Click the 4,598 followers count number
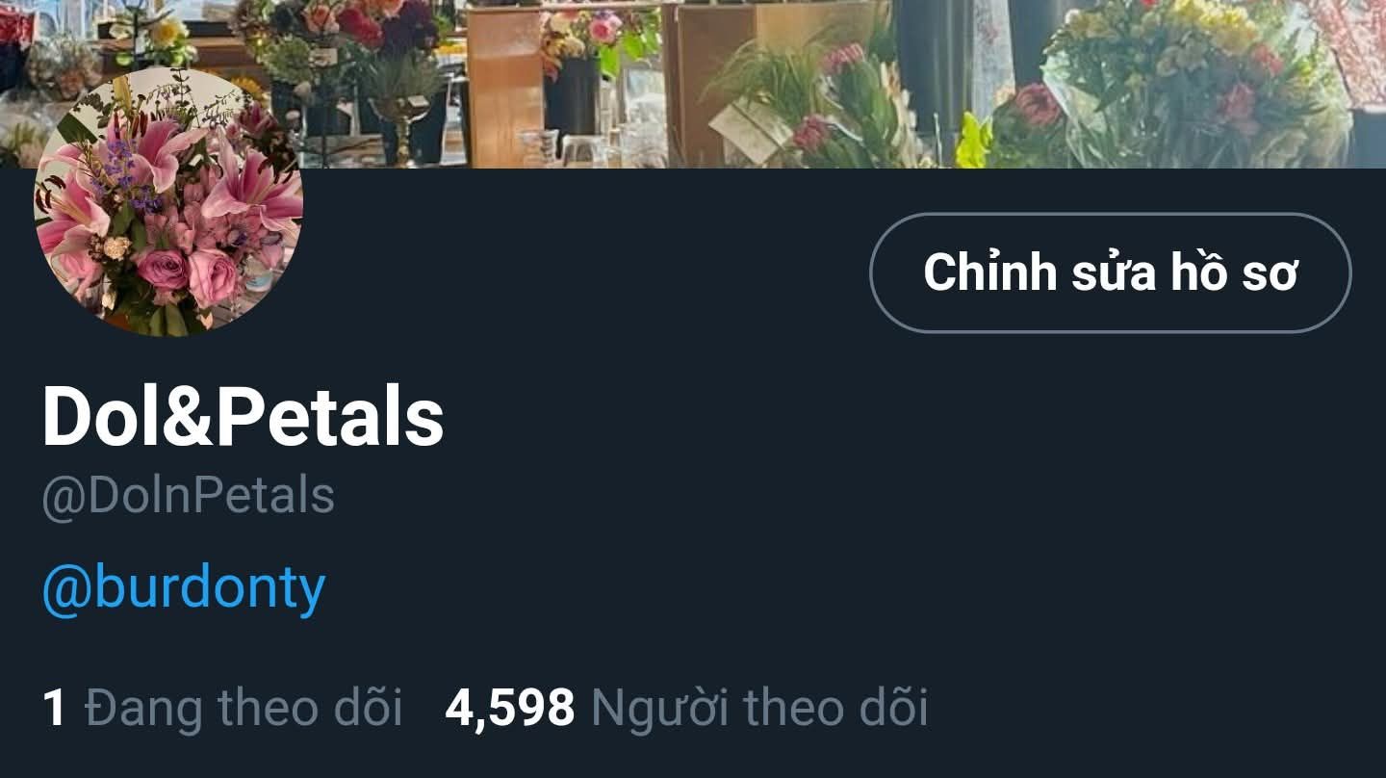The height and width of the screenshot is (778, 1386). click(x=509, y=708)
